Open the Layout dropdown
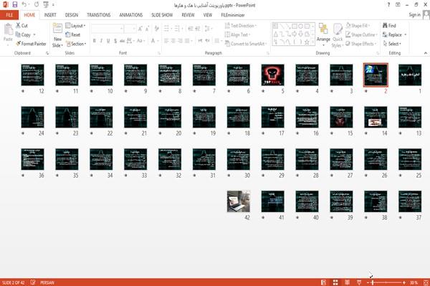430x286 pixels. coord(75,26)
